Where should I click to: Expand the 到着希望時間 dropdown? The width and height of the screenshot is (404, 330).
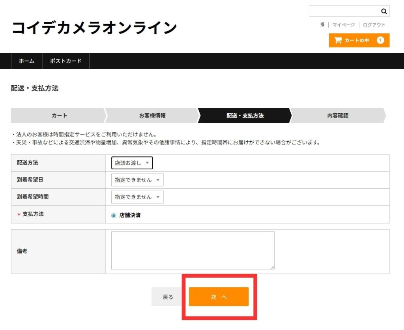[137, 197]
